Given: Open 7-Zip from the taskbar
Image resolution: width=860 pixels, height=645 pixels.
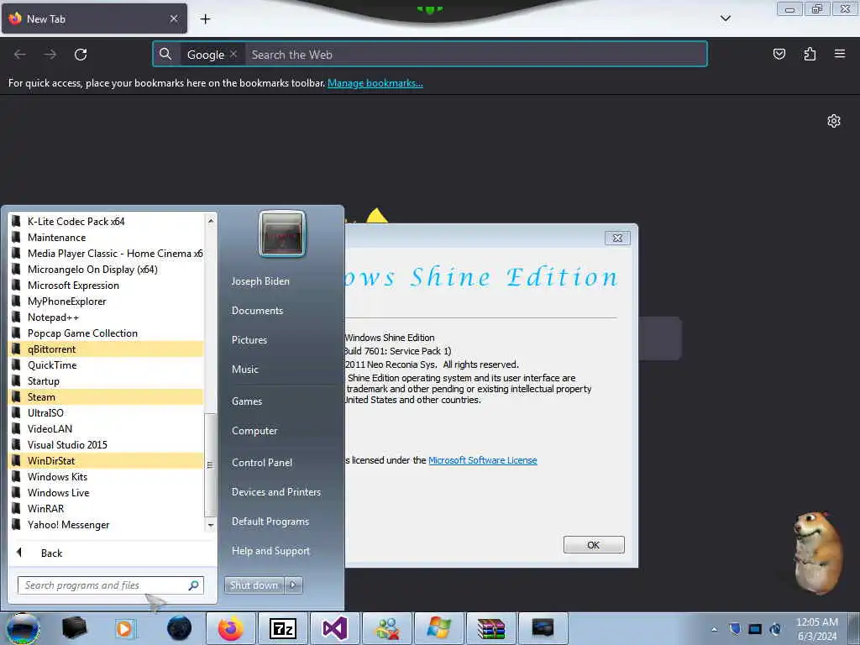Looking at the screenshot, I should (x=282, y=628).
